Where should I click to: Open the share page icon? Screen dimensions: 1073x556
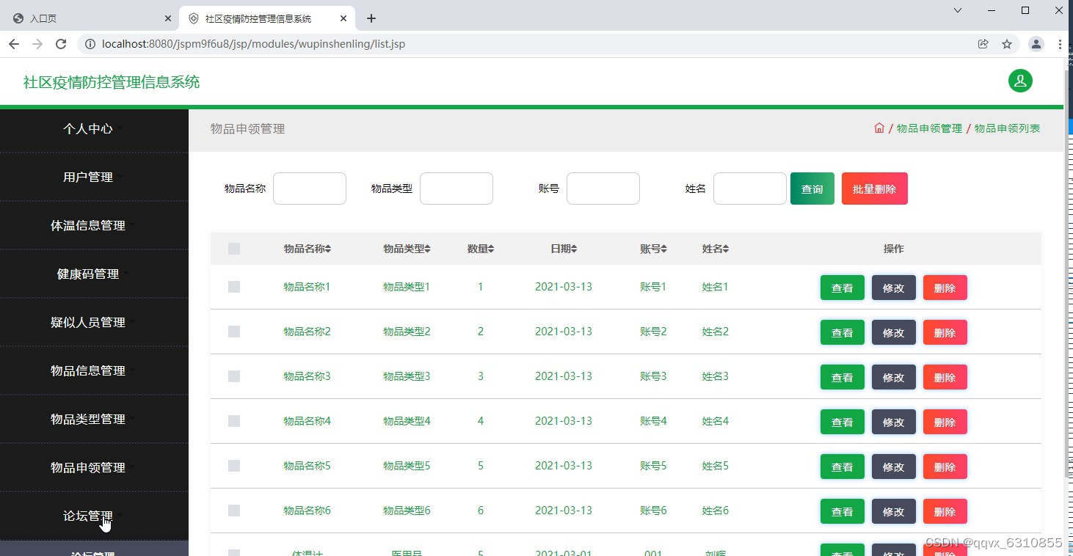pos(983,44)
